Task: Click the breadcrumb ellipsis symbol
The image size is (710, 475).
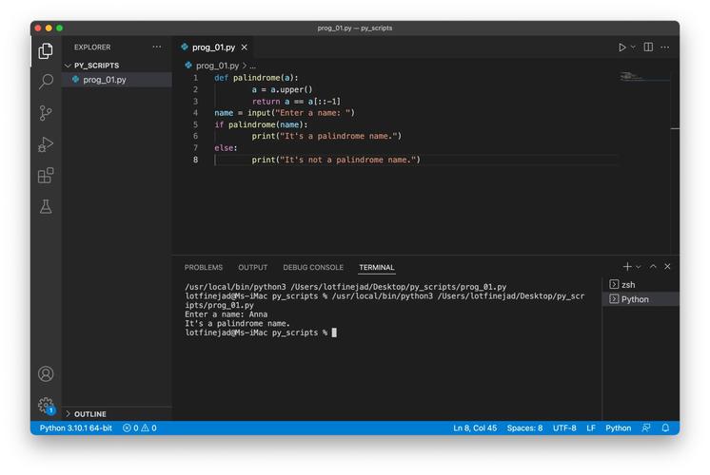Action: (x=252, y=66)
